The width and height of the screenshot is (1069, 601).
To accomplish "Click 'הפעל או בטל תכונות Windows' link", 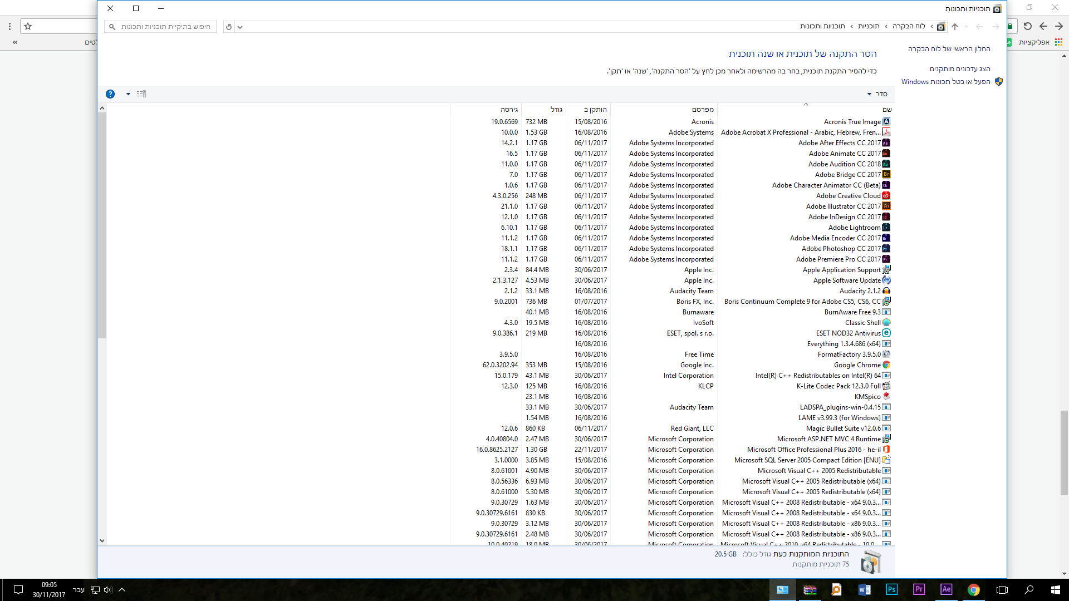I will [946, 82].
